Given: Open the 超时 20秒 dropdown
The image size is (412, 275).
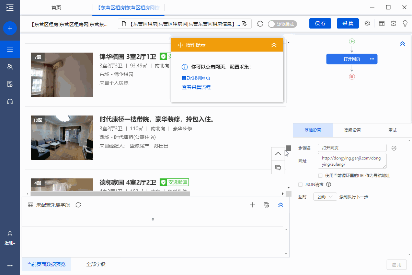Looking at the screenshot, I should pos(325,197).
